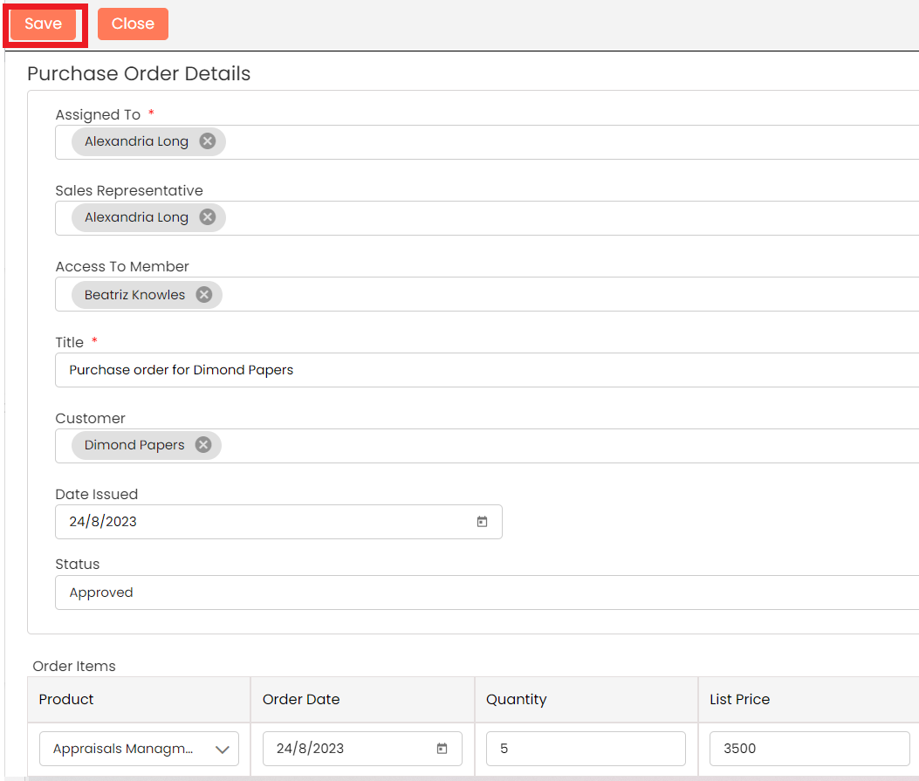The width and height of the screenshot is (919, 781).
Task: Click the Save button
Action: point(44,24)
